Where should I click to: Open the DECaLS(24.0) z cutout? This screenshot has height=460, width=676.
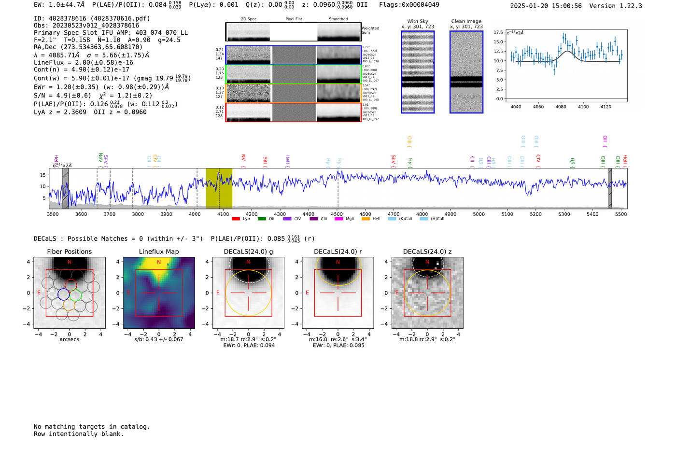(x=427, y=293)
